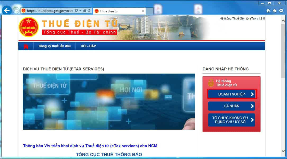Click the search magnifier in the address bar

[x=76, y=10]
